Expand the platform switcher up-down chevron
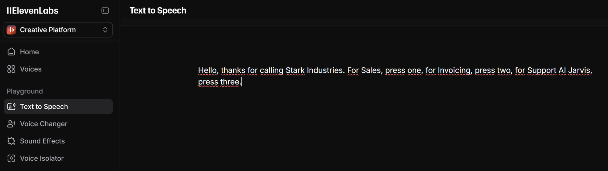608x171 pixels. pyautogui.click(x=105, y=30)
